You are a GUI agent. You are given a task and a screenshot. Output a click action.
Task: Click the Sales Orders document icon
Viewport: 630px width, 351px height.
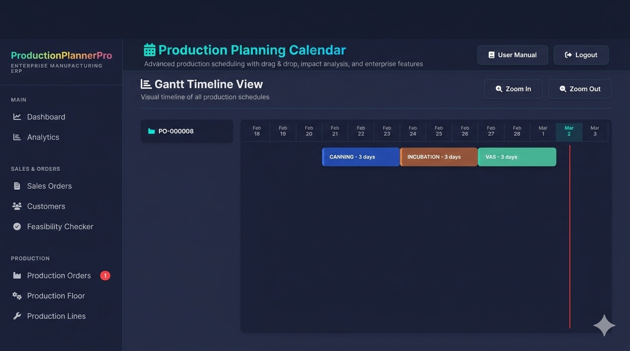(17, 186)
